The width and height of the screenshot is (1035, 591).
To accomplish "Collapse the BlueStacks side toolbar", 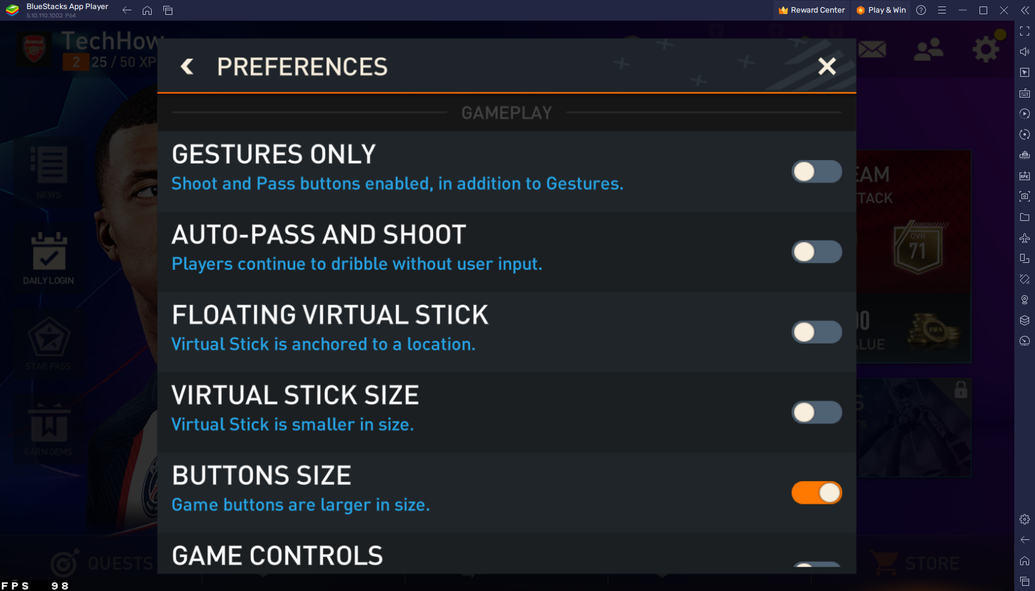I will point(1025,10).
